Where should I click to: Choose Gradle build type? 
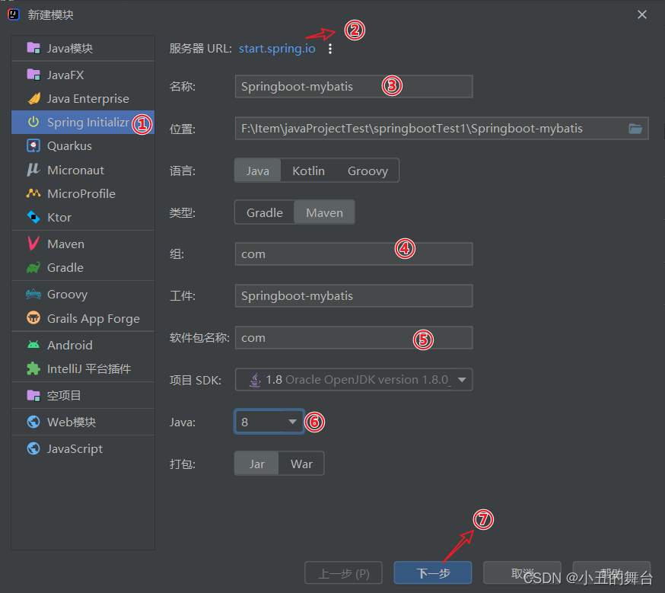click(x=265, y=212)
